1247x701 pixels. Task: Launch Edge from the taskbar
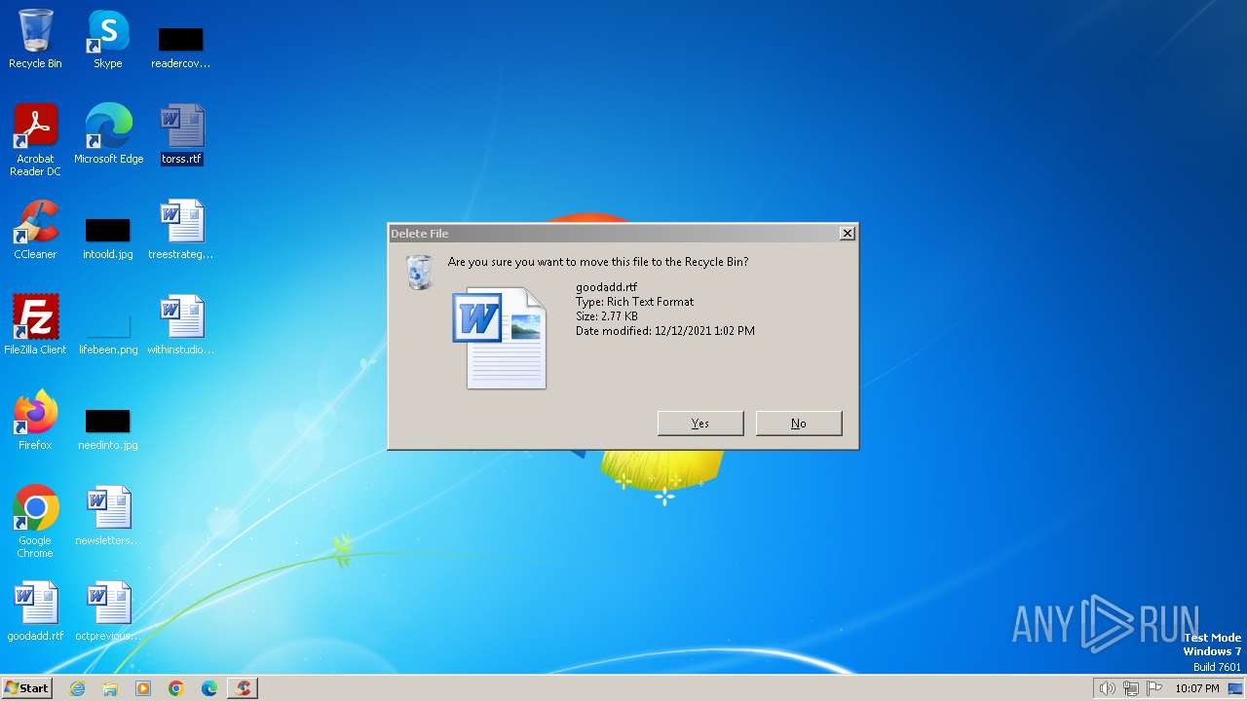click(209, 688)
